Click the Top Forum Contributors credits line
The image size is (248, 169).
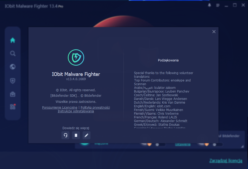point(162,82)
